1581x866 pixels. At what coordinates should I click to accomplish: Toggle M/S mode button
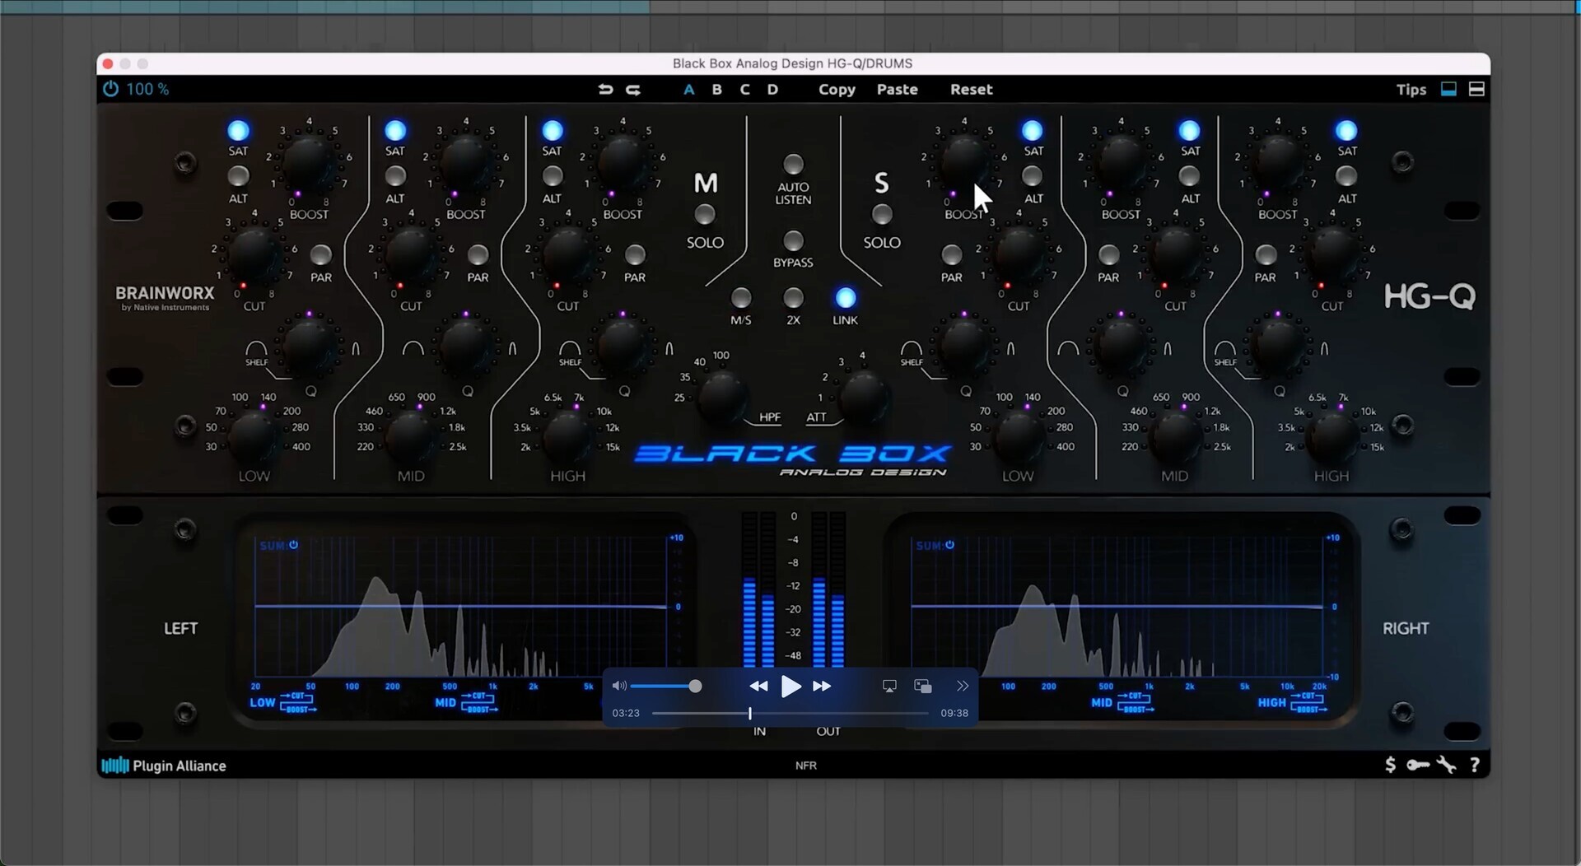point(741,297)
